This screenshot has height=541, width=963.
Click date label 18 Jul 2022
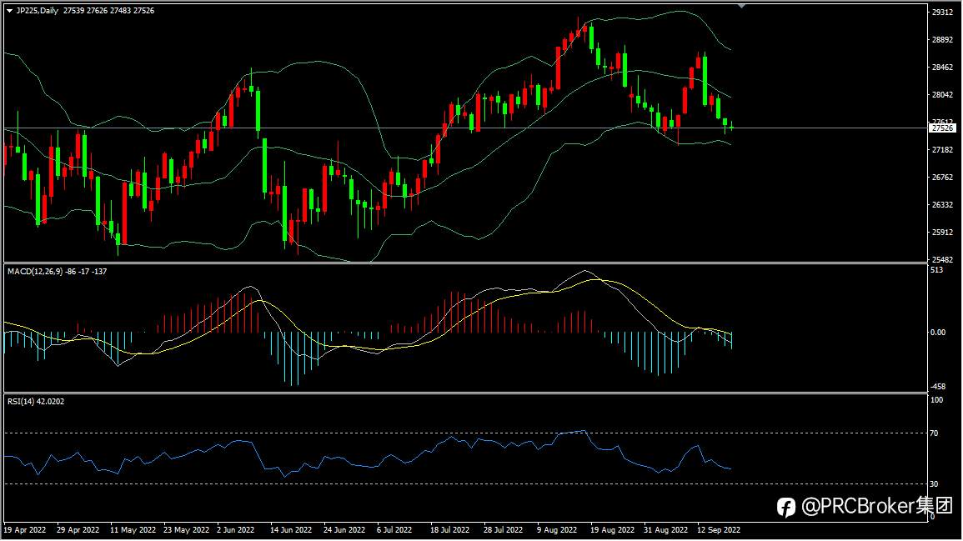pyautogui.click(x=449, y=530)
